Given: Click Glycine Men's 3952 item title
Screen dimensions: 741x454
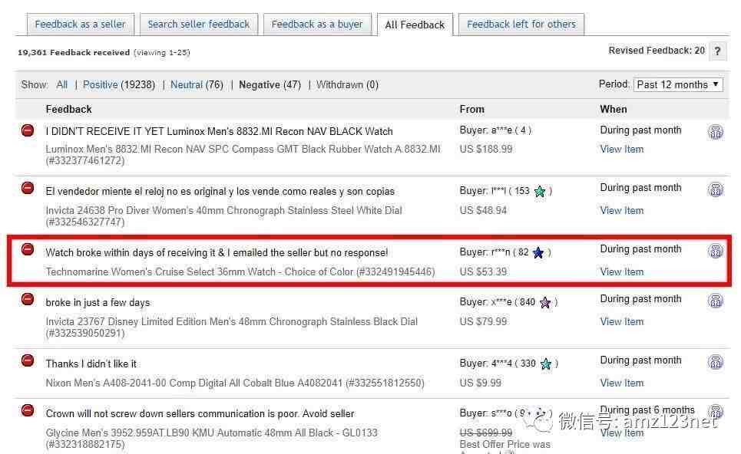Looking at the screenshot, I should tap(212, 438).
